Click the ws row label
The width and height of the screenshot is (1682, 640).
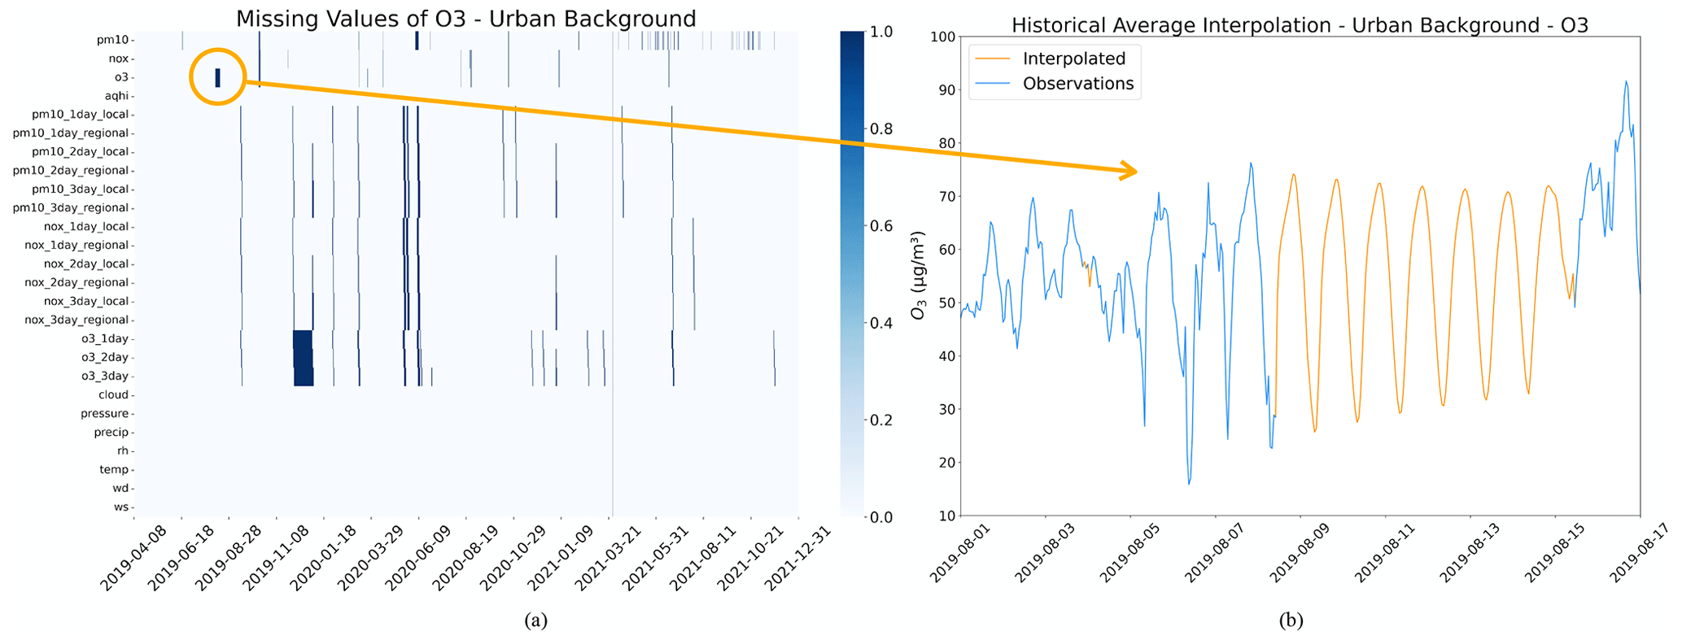120,507
